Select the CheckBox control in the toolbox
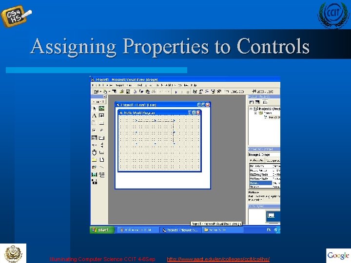The image size is (351, 263). click(94, 130)
